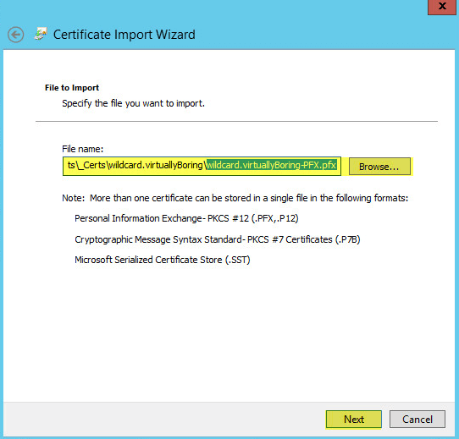The height and width of the screenshot is (439, 459).
Task: Click the 'File to Import' heading
Action: [x=72, y=88]
